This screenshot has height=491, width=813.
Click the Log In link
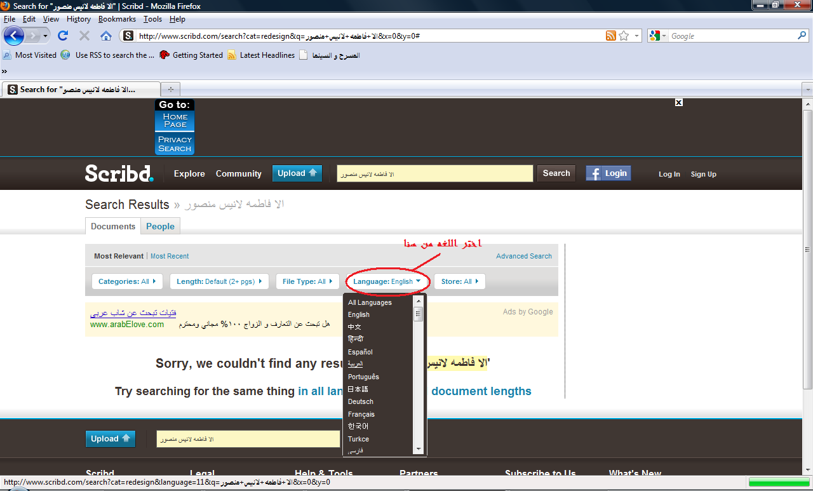click(669, 174)
